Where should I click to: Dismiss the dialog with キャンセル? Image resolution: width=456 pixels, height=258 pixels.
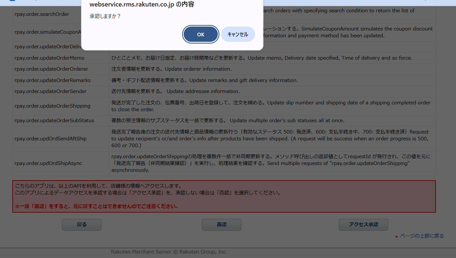tap(238, 34)
